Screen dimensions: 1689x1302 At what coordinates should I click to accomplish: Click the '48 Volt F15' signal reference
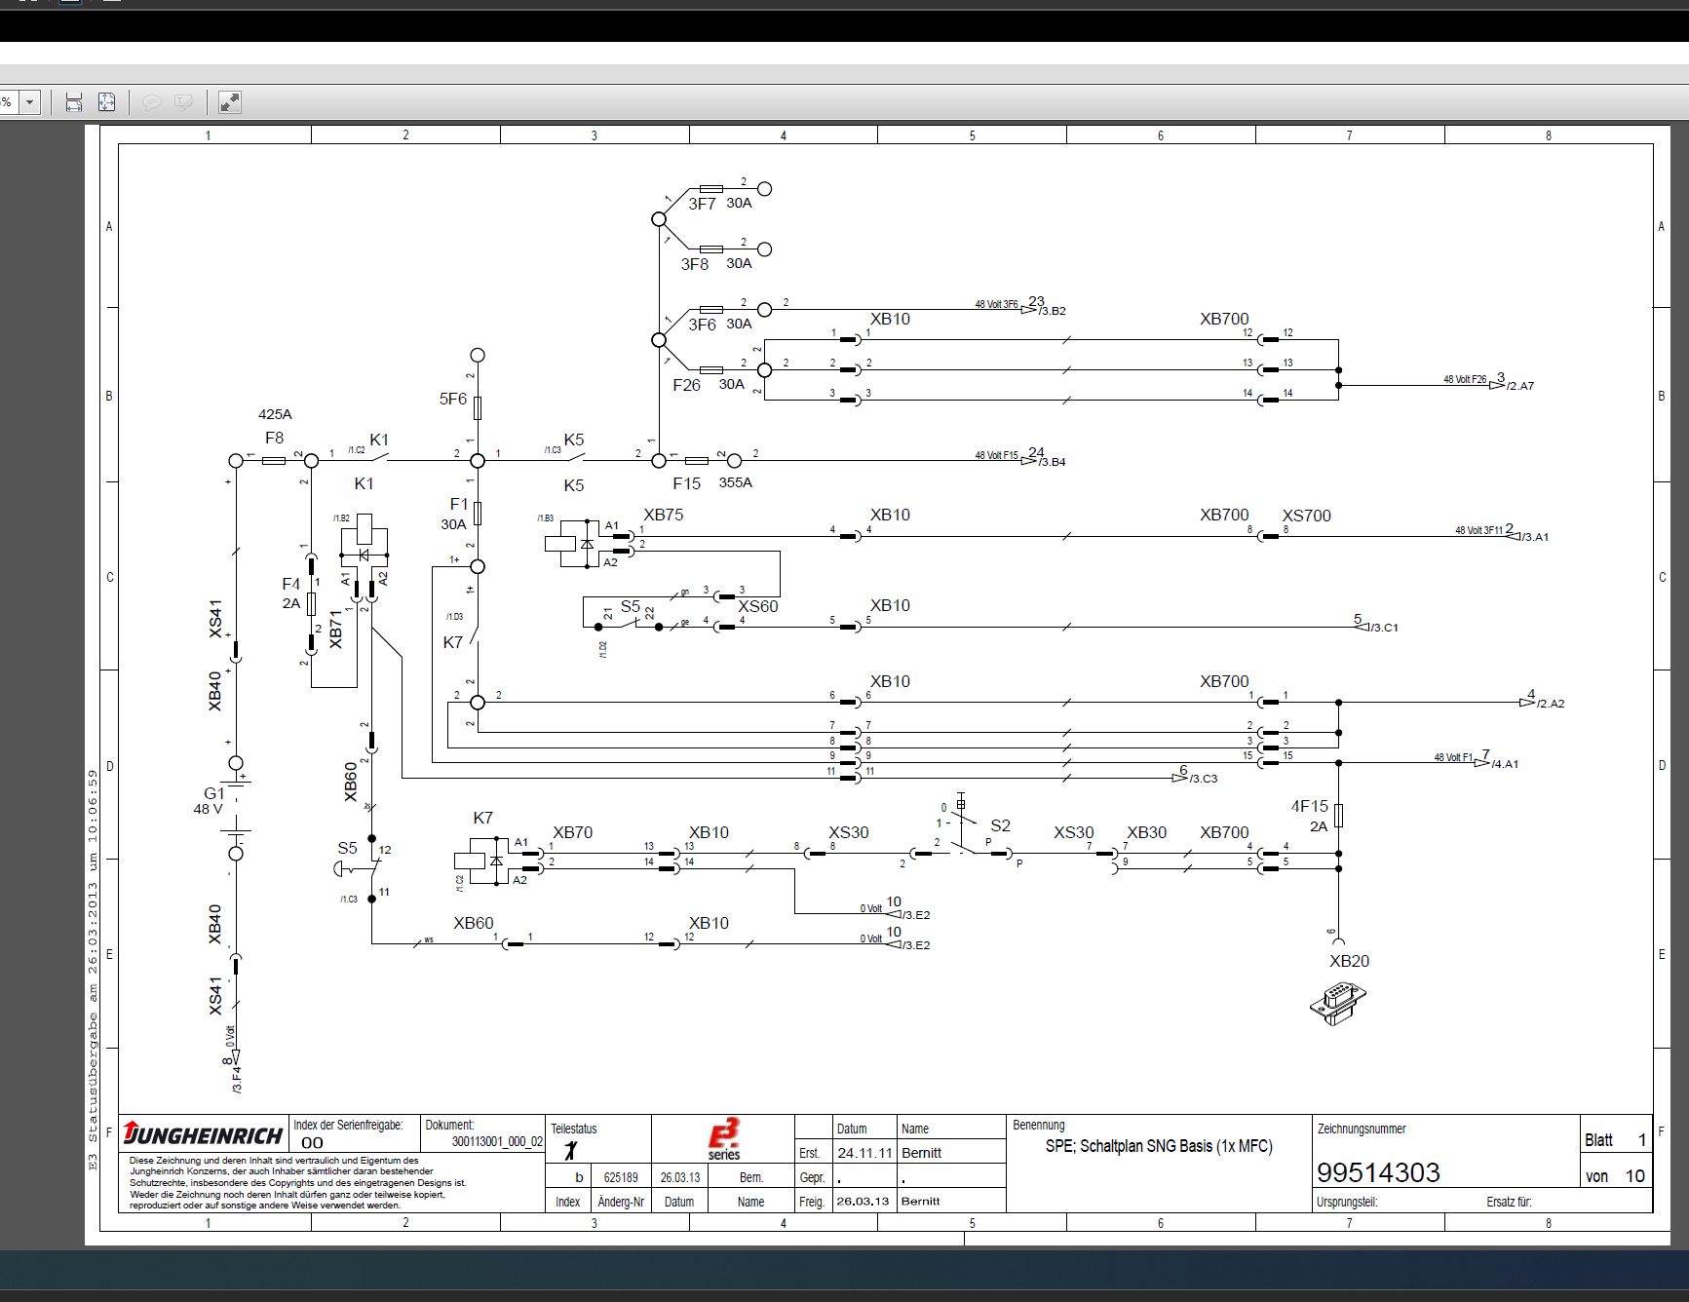[996, 455]
